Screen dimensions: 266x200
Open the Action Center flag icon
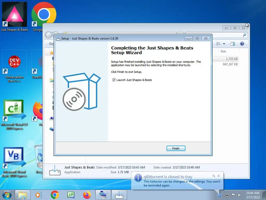[234, 195]
